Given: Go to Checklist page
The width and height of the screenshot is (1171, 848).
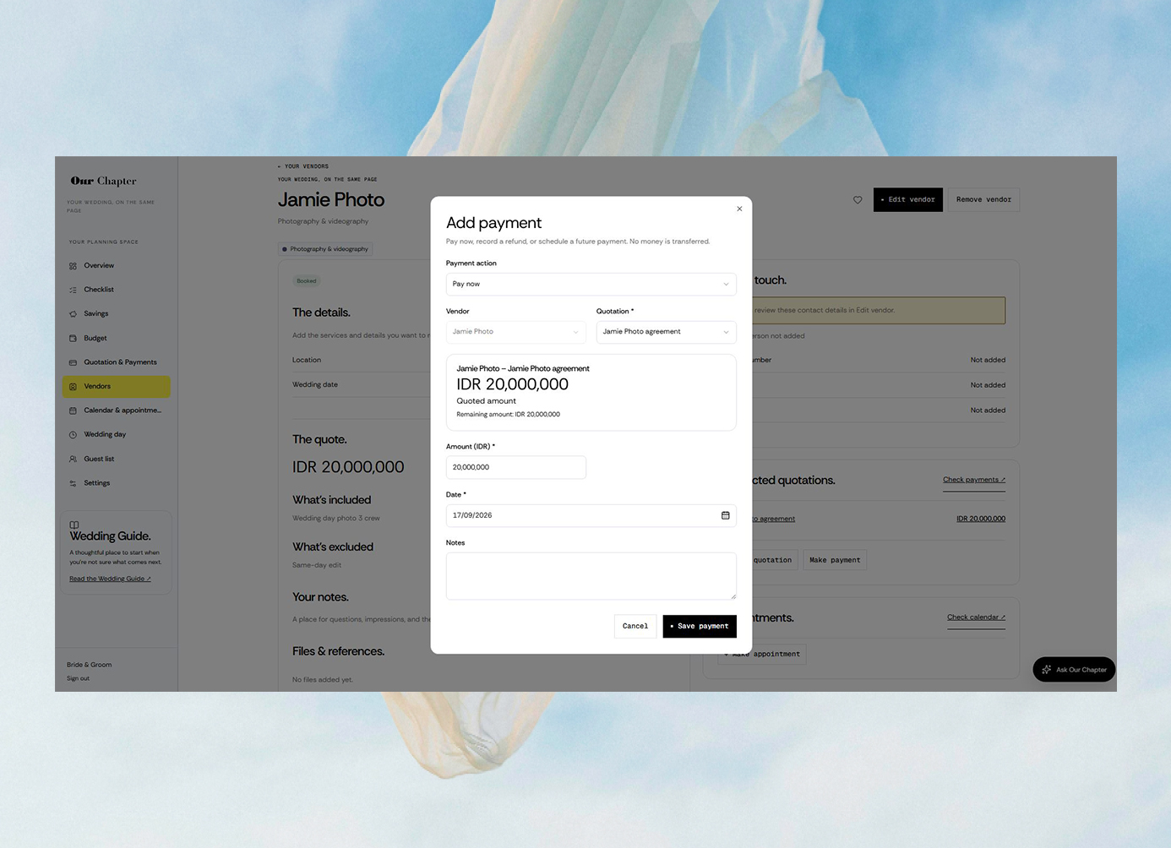Looking at the screenshot, I should (116, 290).
